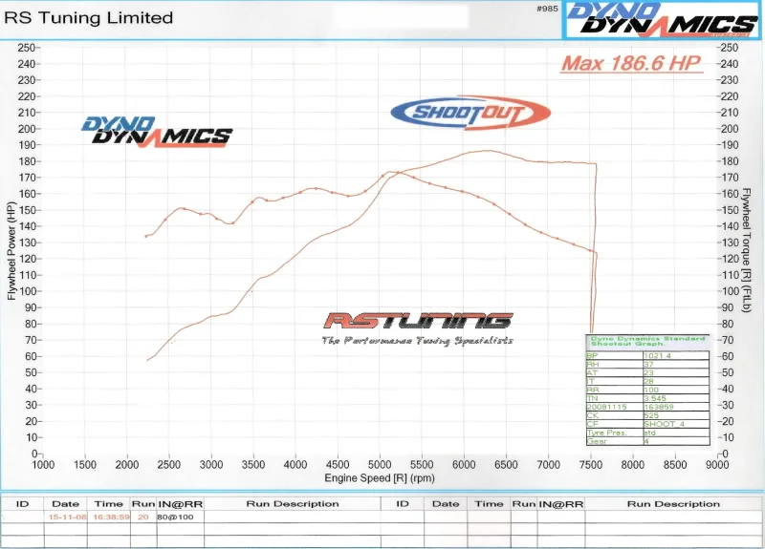Click the 6500 rpm tick label
Screen dimensions: 765x549
click(506, 465)
